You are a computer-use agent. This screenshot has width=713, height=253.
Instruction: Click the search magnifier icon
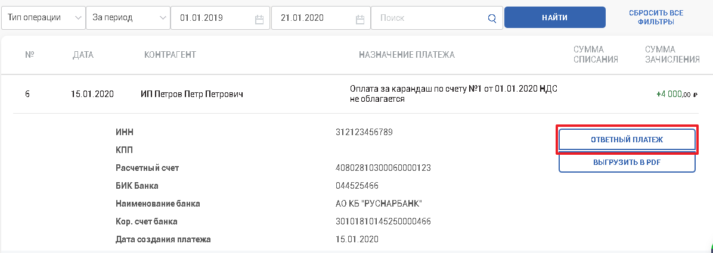[x=492, y=18]
